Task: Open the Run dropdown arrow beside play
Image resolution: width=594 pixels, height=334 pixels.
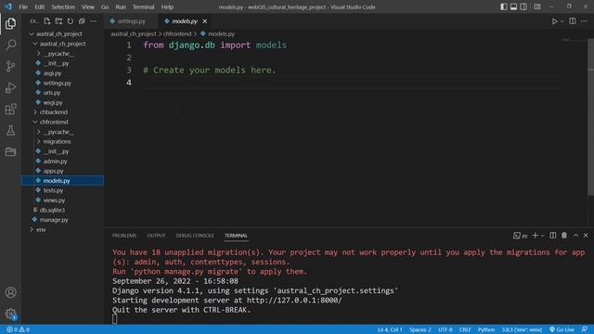Action: click(562, 21)
